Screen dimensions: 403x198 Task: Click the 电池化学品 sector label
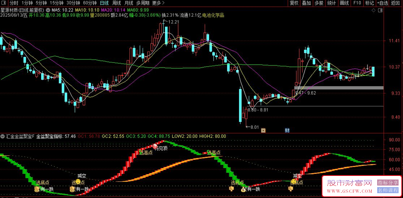(x=213, y=15)
